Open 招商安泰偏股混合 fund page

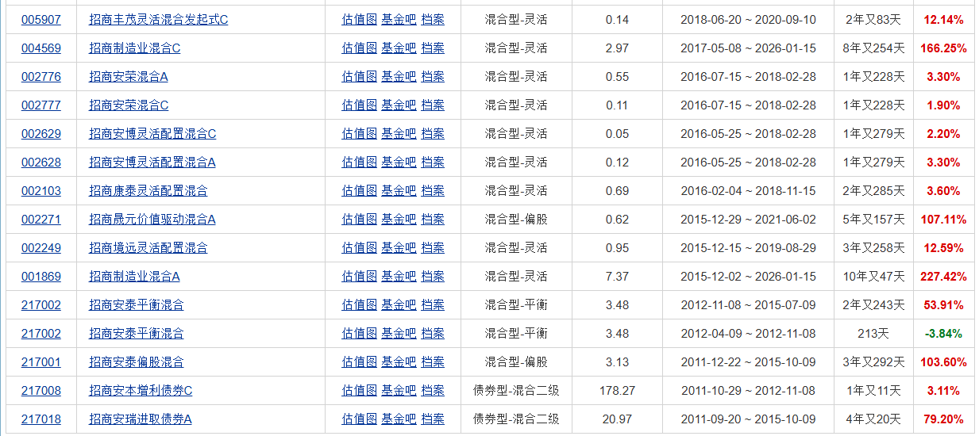point(137,362)
